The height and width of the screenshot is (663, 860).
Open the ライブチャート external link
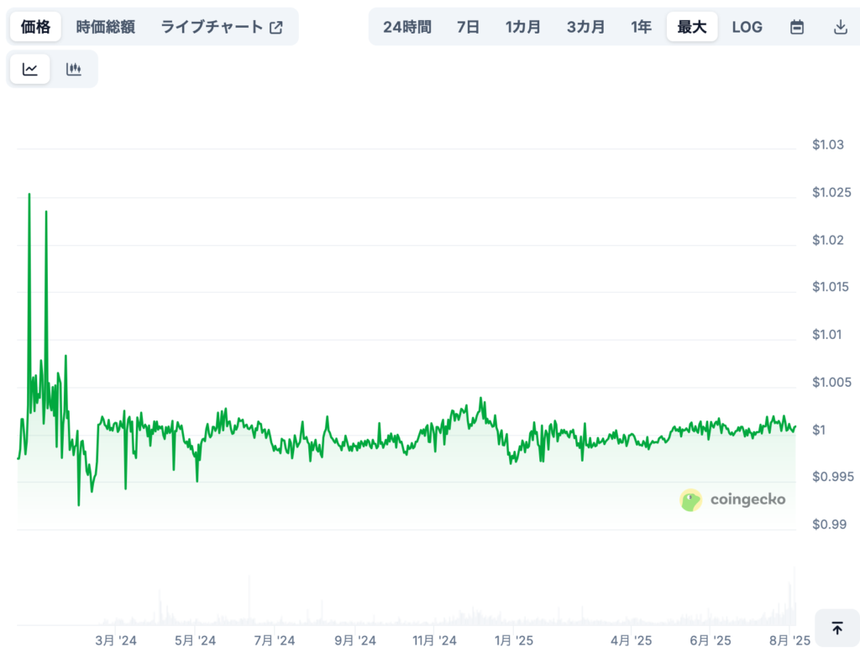point(222,27)
